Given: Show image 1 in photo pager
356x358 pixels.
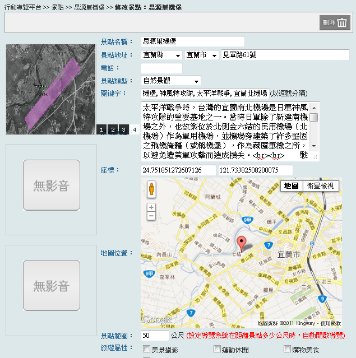Looking at the screenshot, I should point(101,129).
